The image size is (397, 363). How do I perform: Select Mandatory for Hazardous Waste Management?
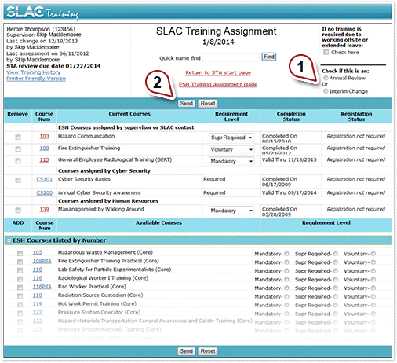tap(287, 254)
